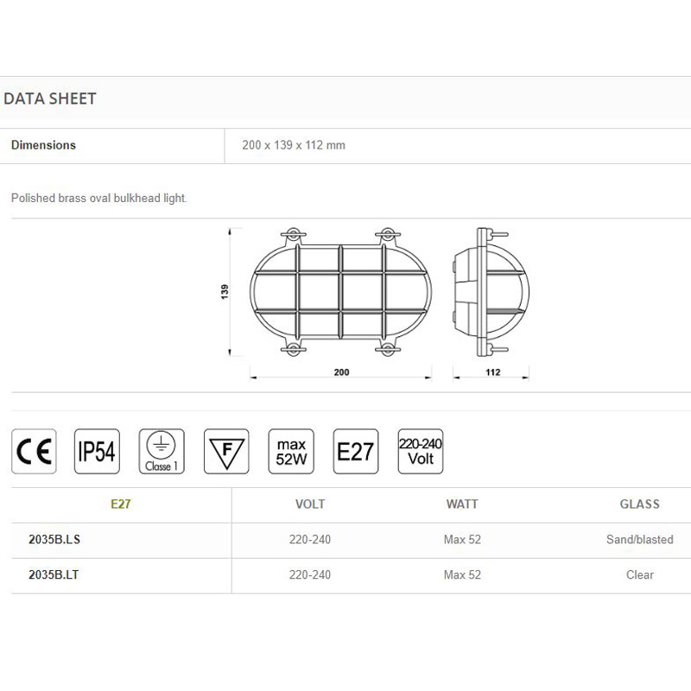Image resolution: width=691 pixels, height=691 pixels.
Task: Click the Clear glass cell
Action: (x=640, y=574)
